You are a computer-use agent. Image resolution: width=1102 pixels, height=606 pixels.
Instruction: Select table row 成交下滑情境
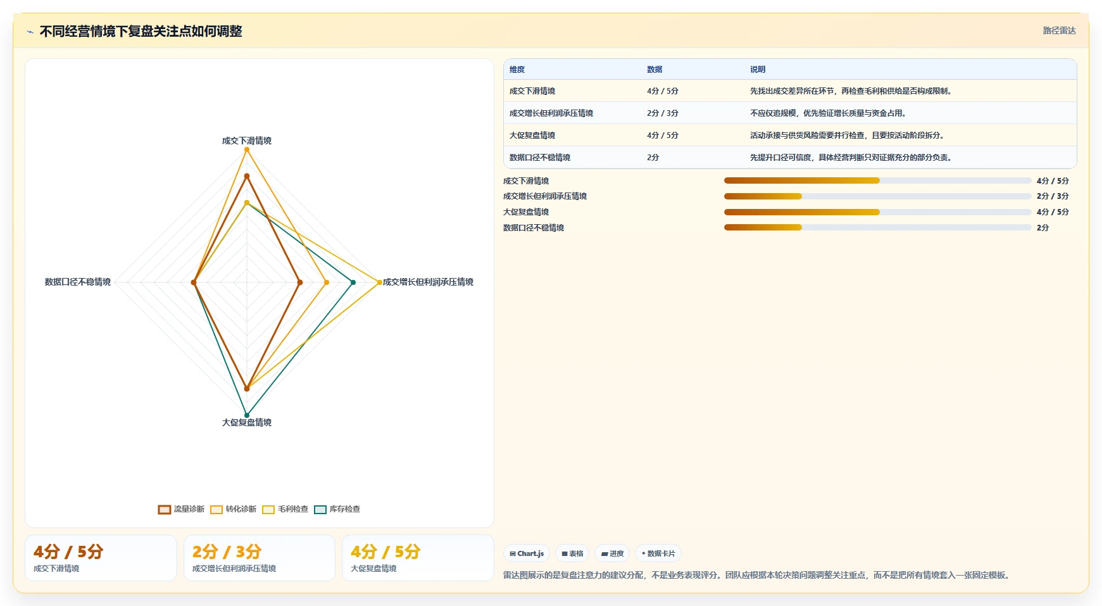click(790, 91)
